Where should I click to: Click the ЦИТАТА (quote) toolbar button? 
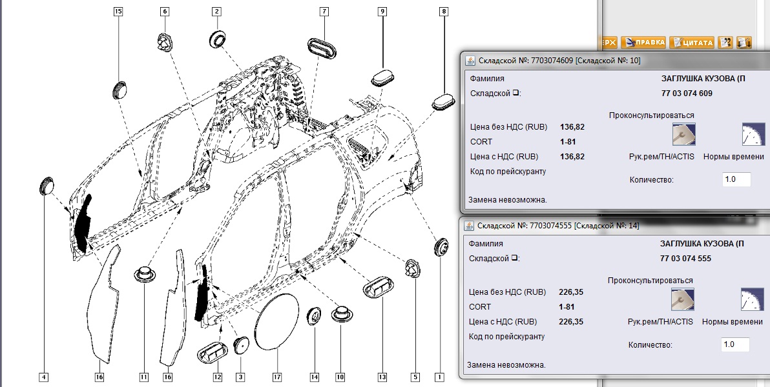point(692,43)
